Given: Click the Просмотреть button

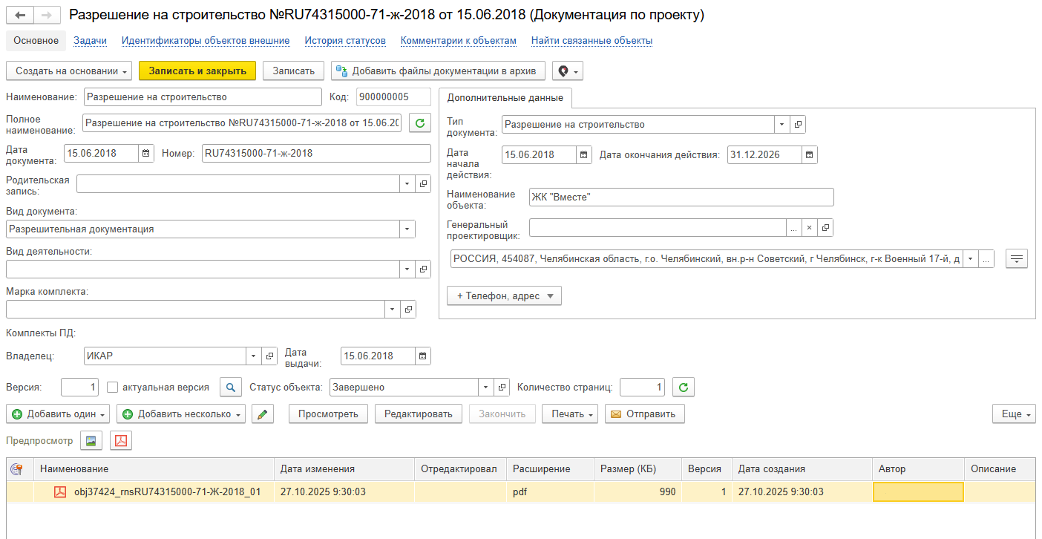Looking at the screenshot, I should 328,414.
